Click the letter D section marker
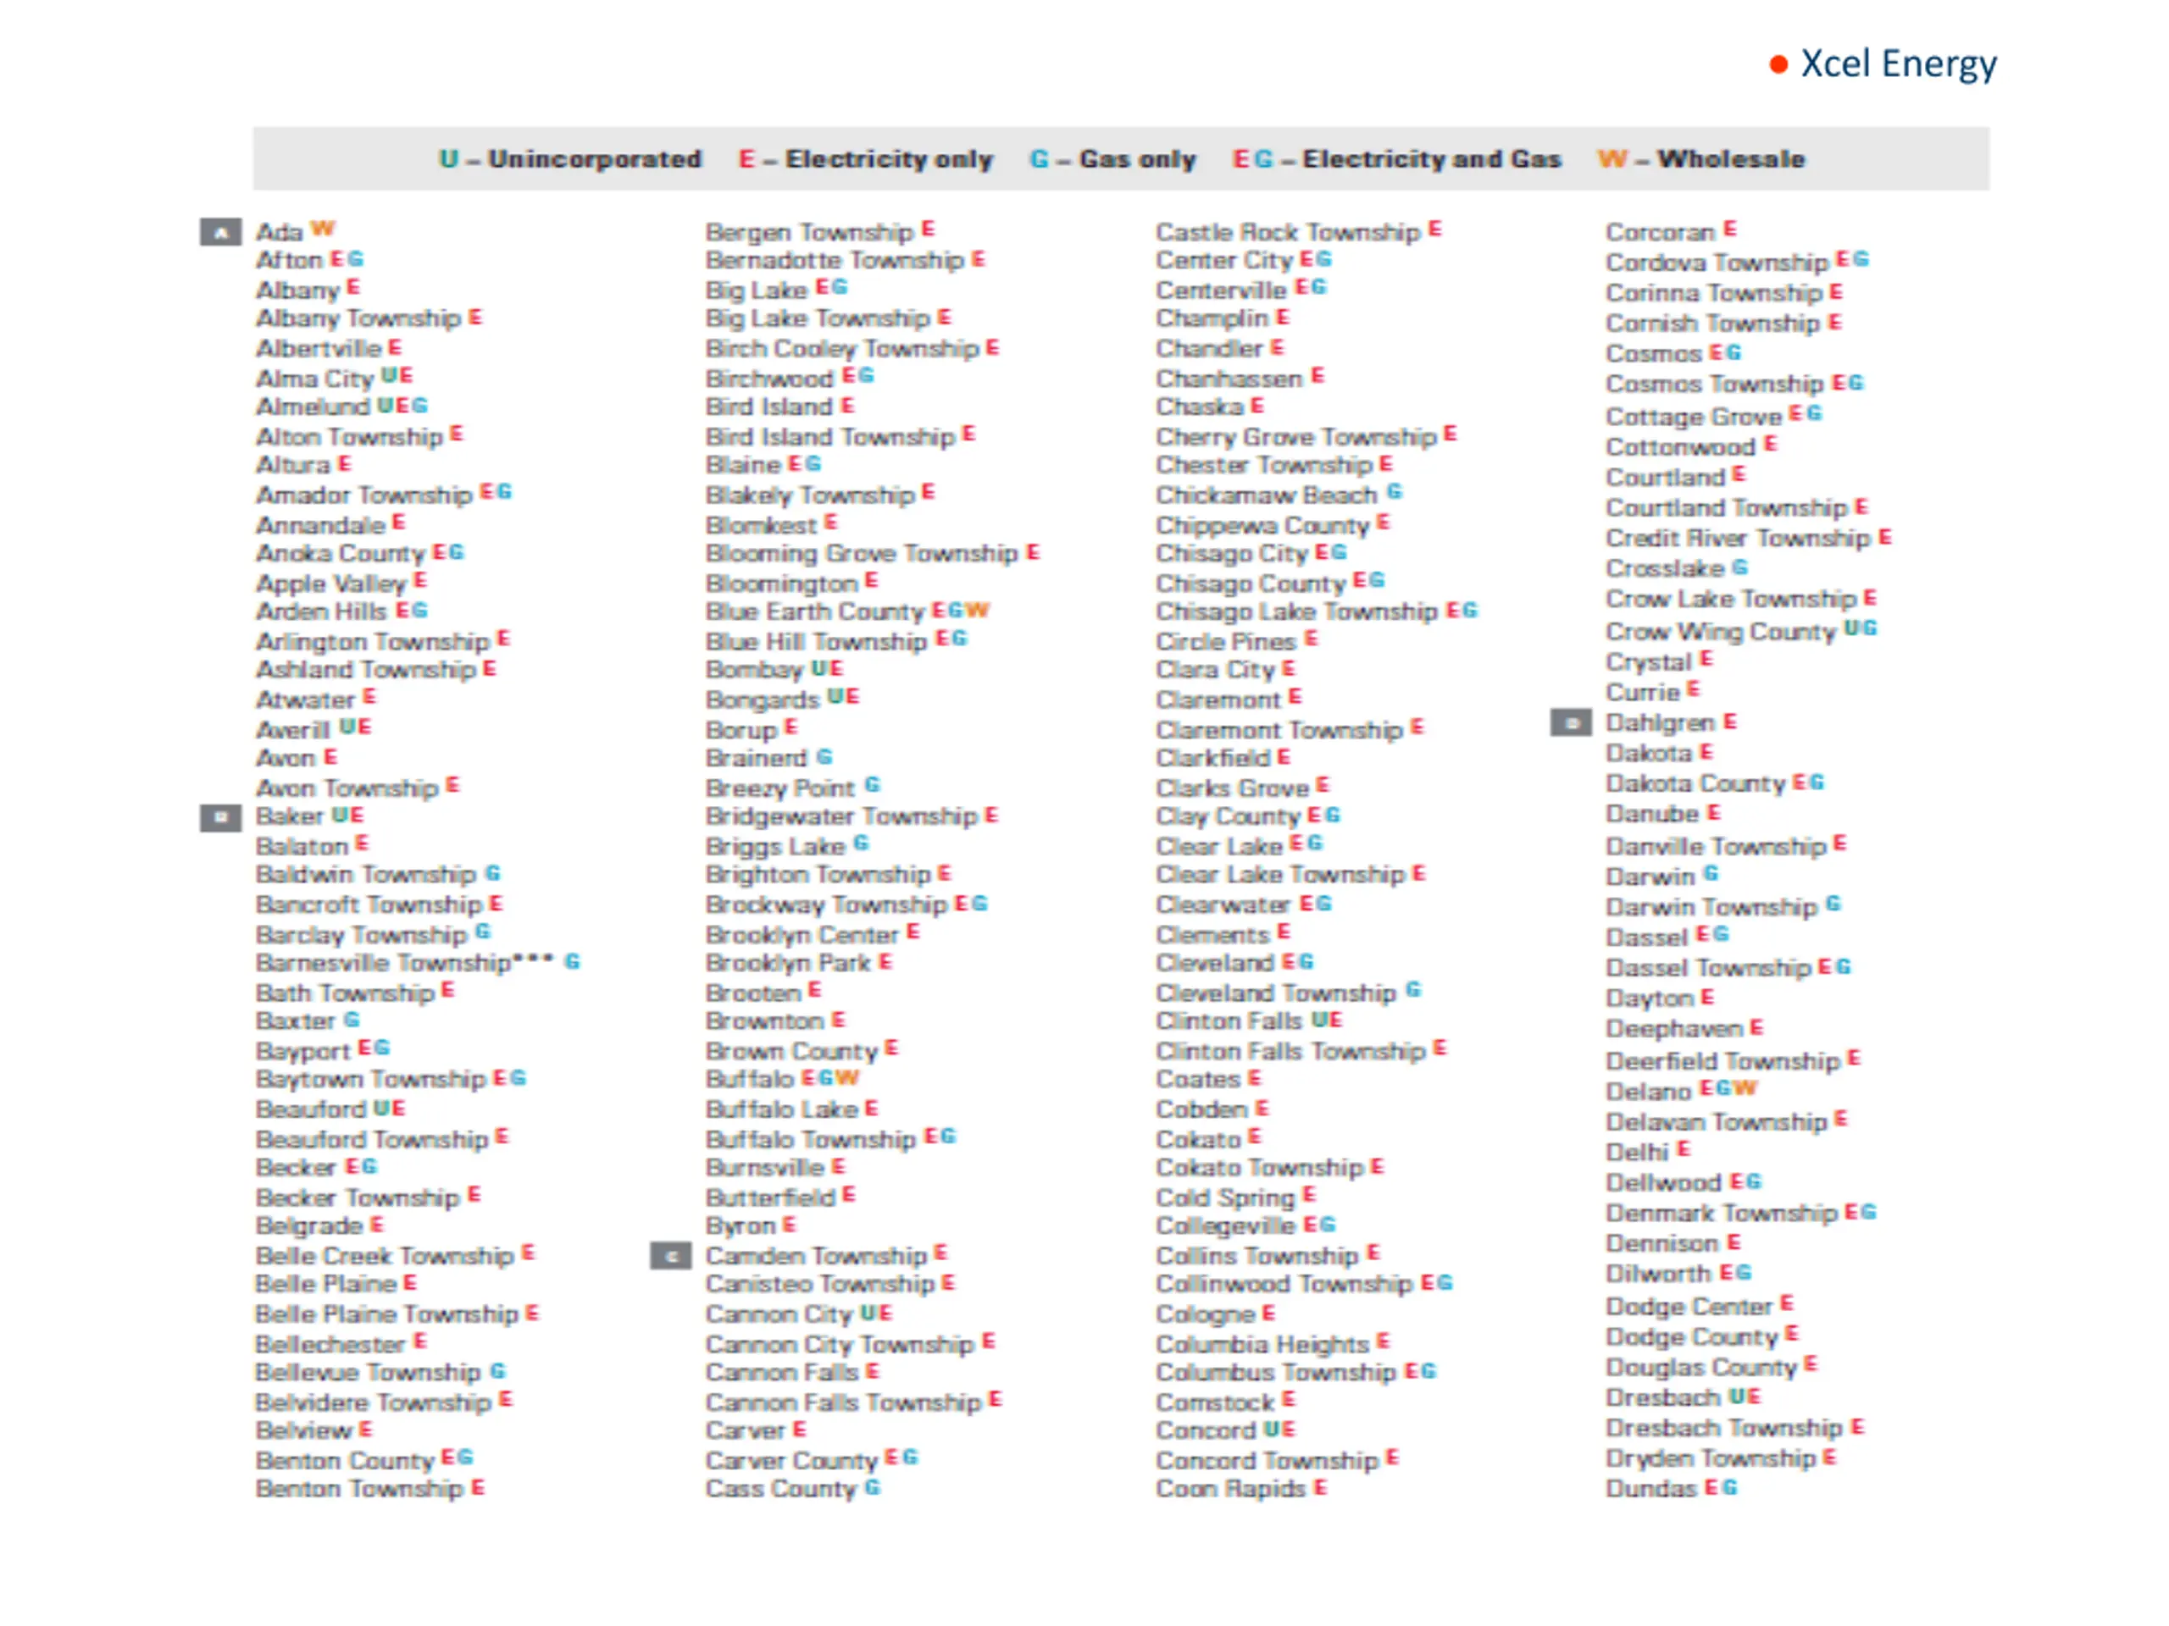 click(x=1571, y=723)
